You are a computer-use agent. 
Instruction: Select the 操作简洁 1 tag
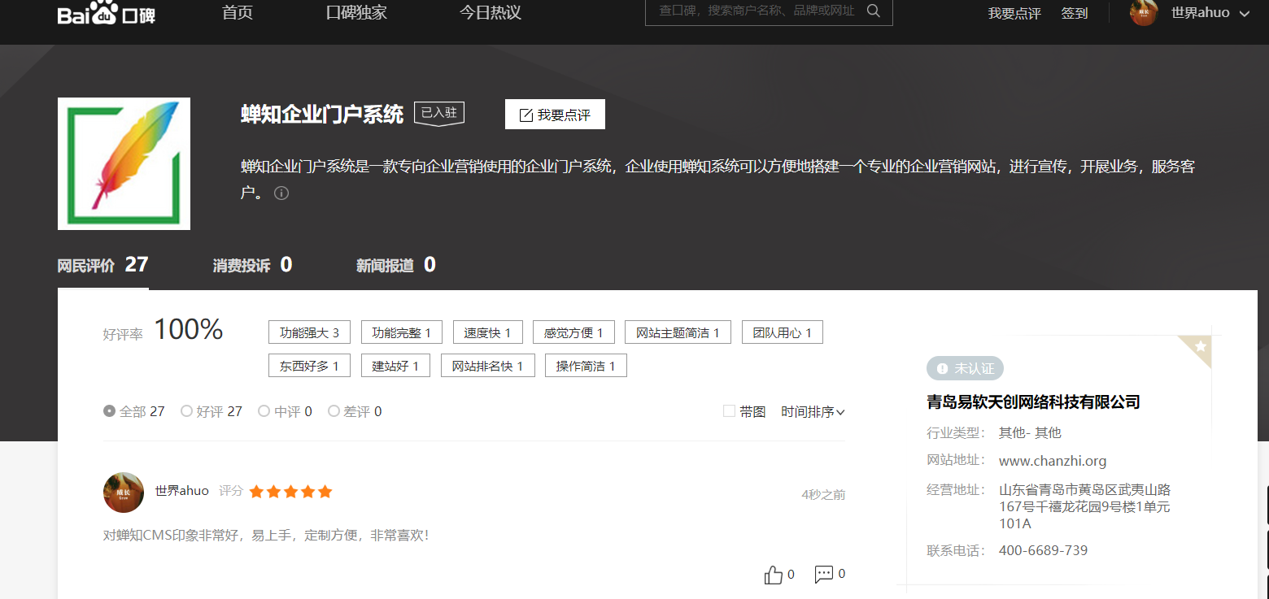point(586,366)
